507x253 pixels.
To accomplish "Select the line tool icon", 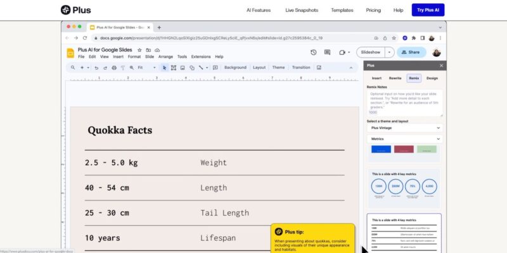I will [201, 68].
